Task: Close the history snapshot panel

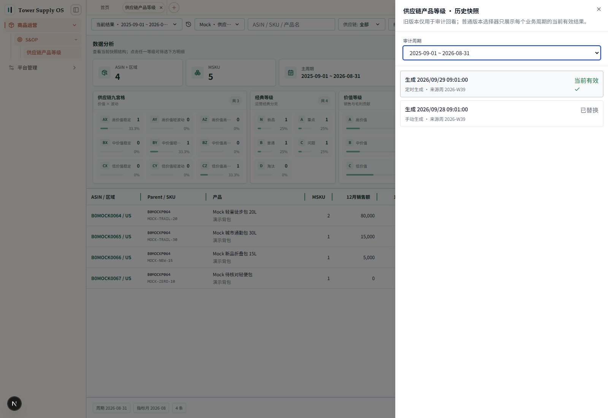Action: 599,9
